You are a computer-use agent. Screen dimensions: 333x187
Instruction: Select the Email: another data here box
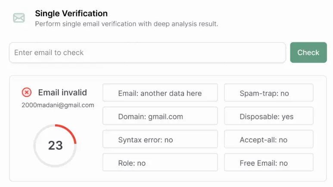[160, 93]
